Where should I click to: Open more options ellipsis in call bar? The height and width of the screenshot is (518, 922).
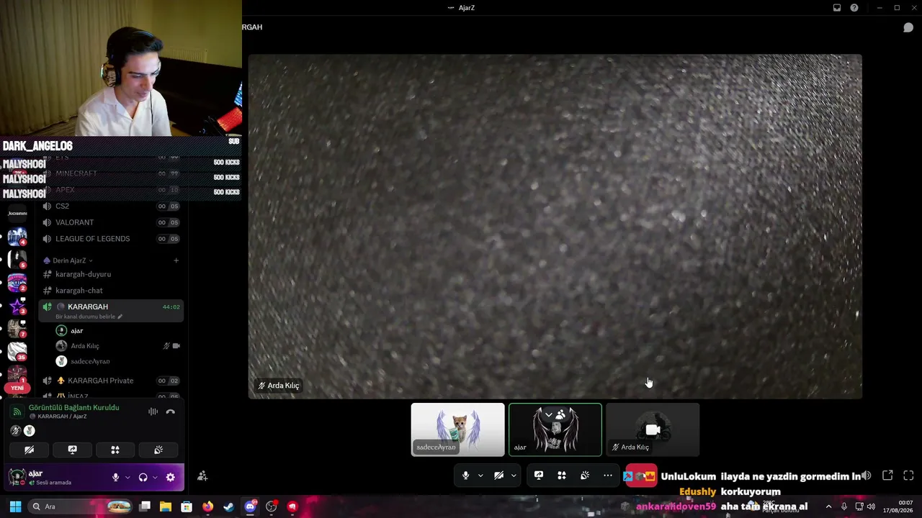608,476
